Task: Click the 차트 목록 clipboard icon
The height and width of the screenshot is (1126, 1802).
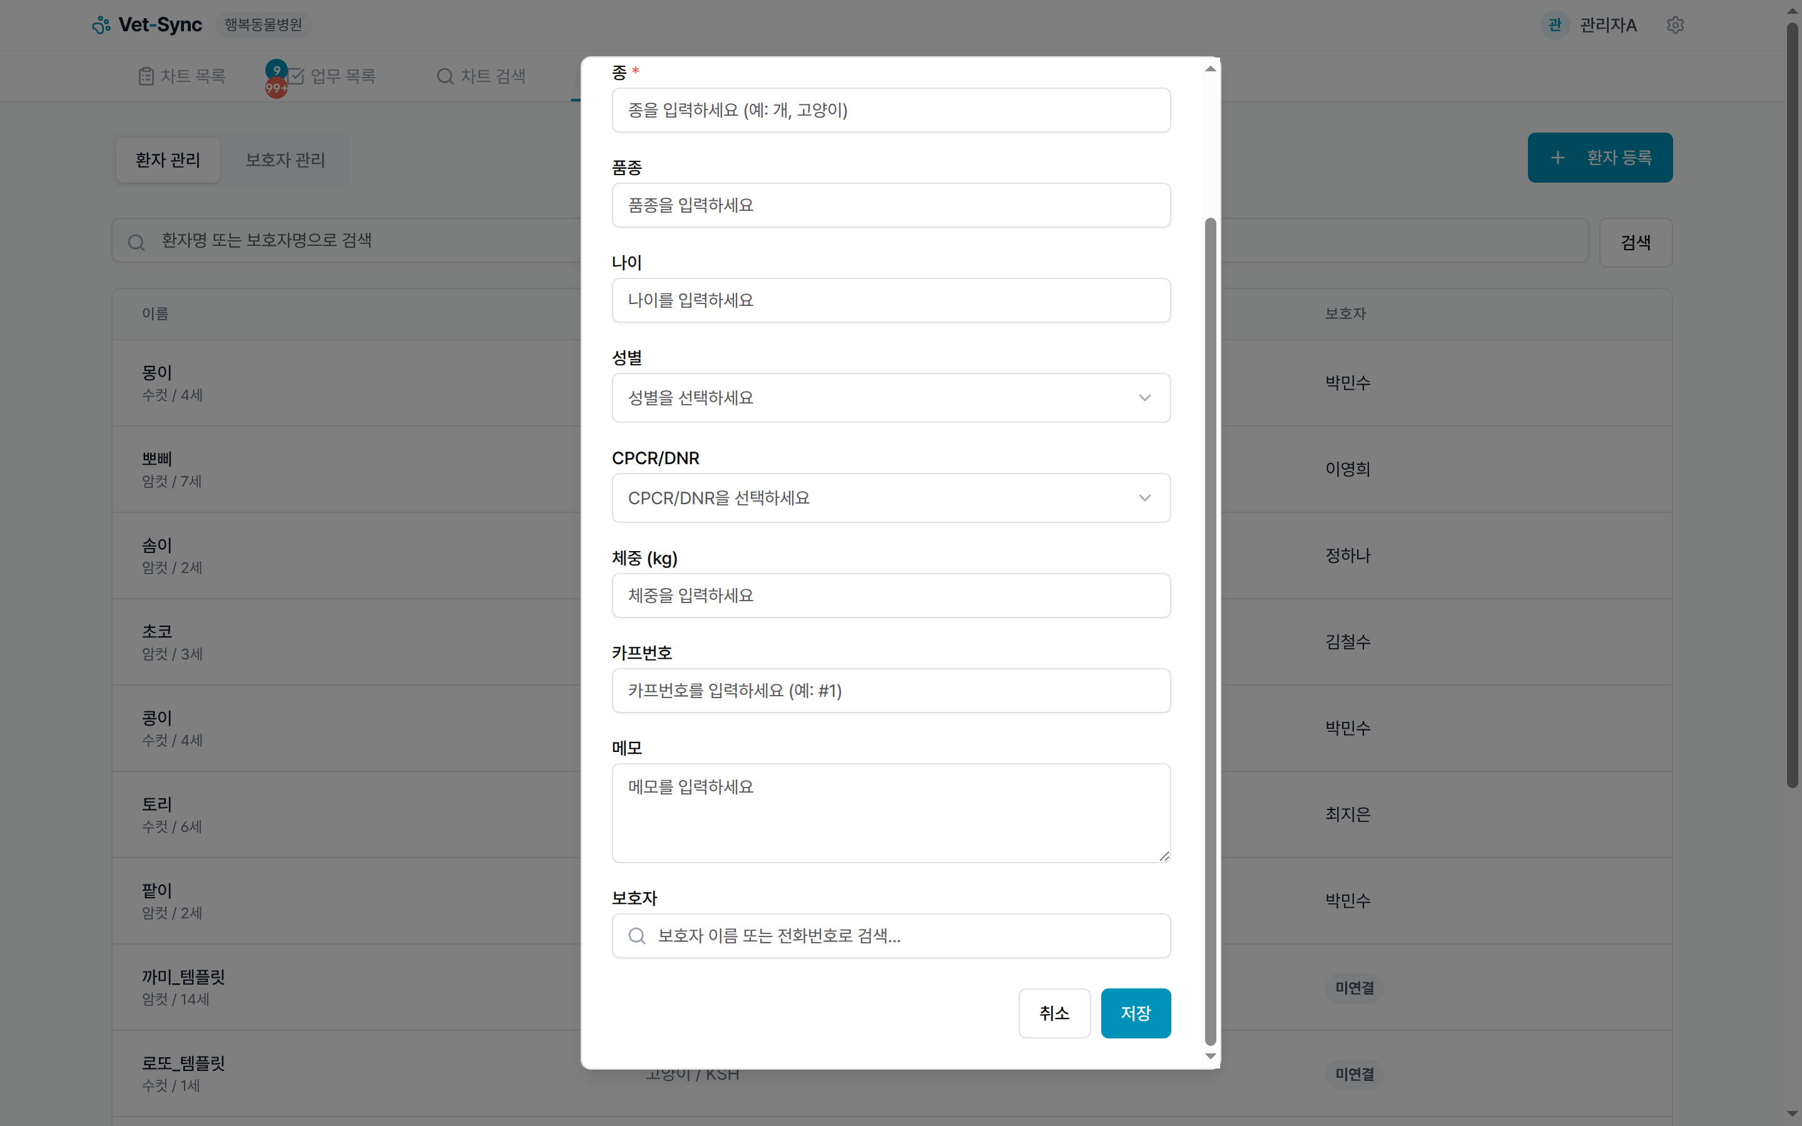Action: [146, 76]
